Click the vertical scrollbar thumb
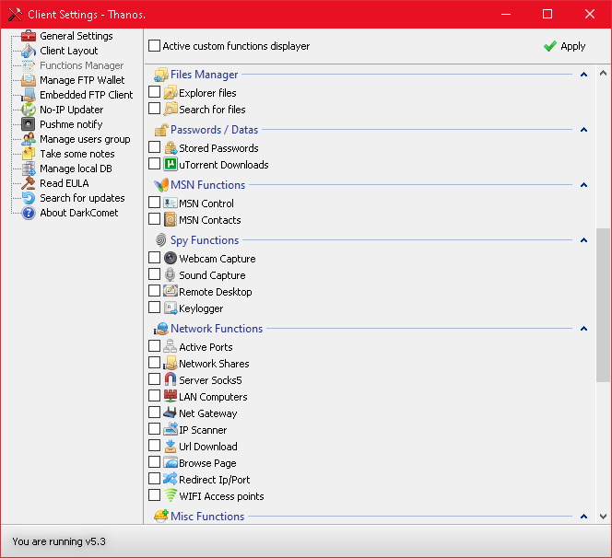 604,304
